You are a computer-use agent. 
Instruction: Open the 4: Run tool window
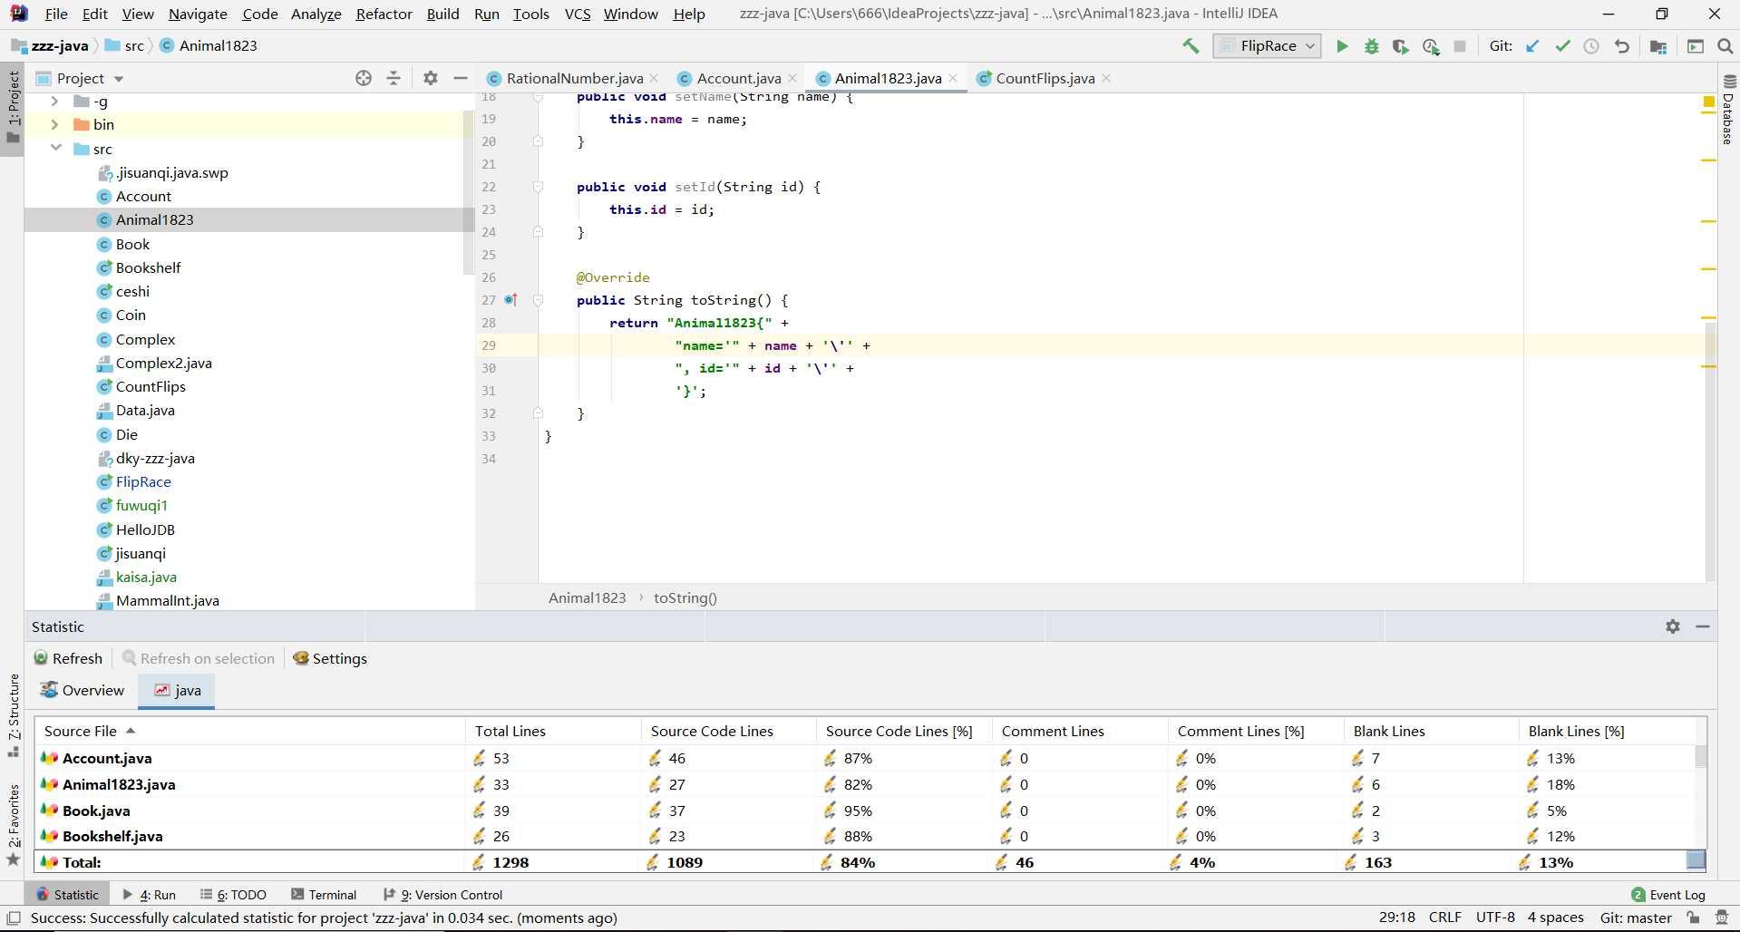pyautogui.click(x=149, y=894)
